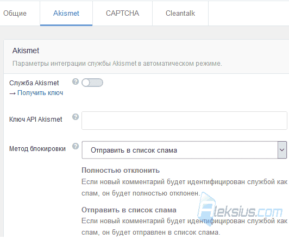Show help icon for Метод блокировки
Viewport: 289px width, 239px height.
pyautogui.click(x=76, y=146)
